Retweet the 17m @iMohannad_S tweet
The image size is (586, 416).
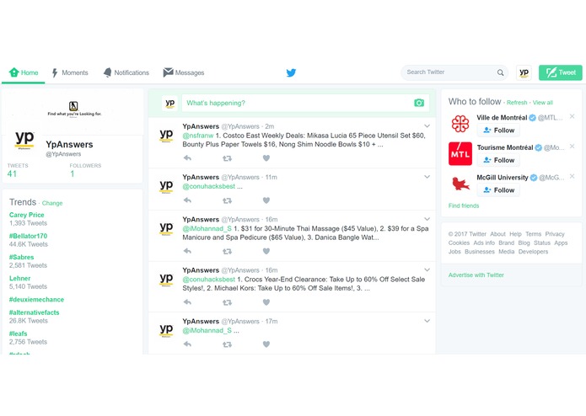click(x=227, y=344)
